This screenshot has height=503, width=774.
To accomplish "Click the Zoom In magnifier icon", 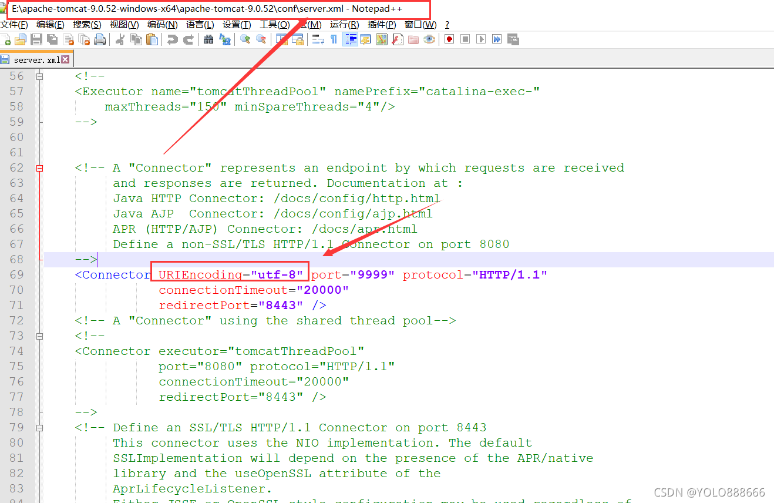I will pos(245,40).
